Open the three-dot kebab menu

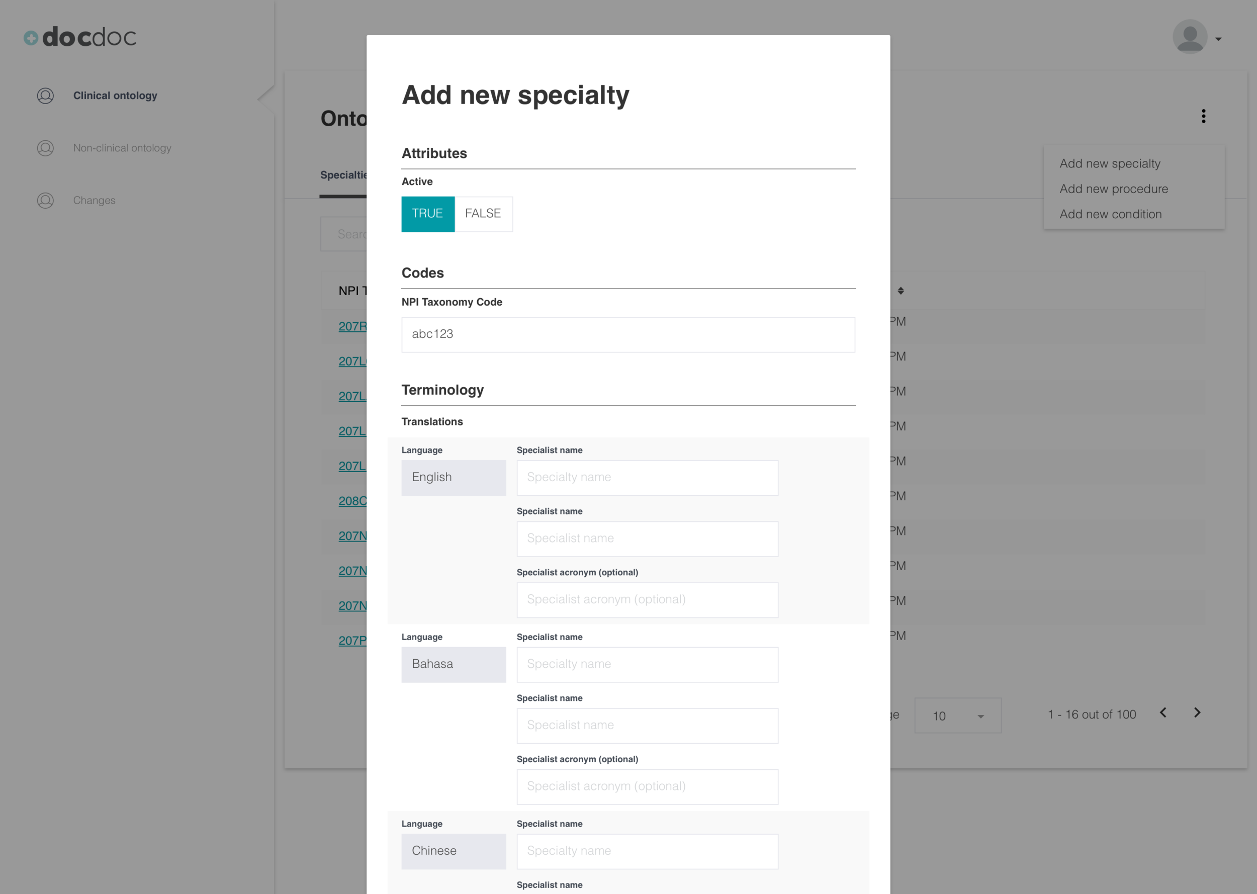(1203, 116)
